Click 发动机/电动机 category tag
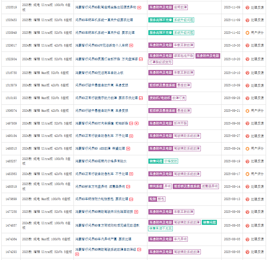Screen dimensions: 267x260 pos(160,98)
